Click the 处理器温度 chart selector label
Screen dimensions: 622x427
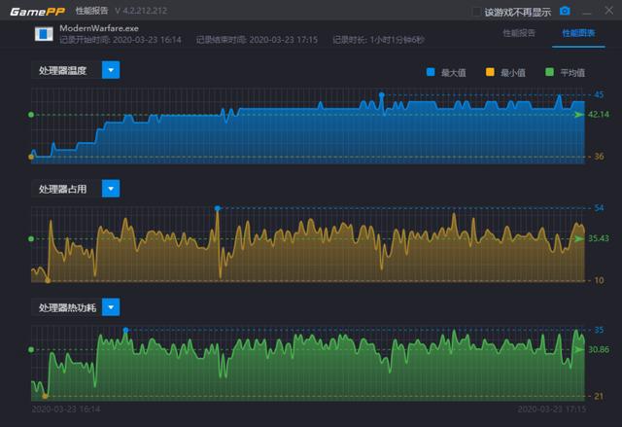(x=62, y=71)
